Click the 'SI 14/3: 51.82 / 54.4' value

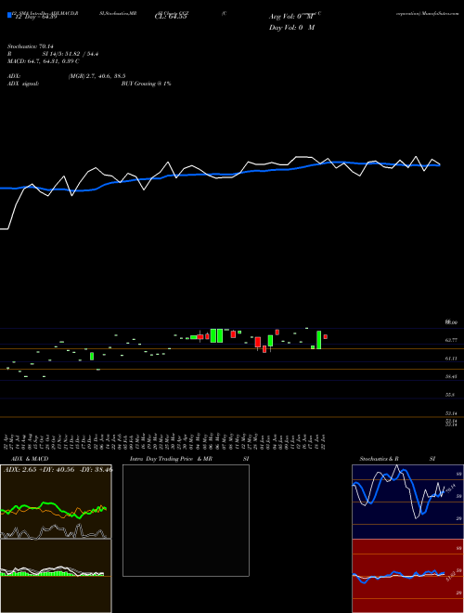pos(71,54)
